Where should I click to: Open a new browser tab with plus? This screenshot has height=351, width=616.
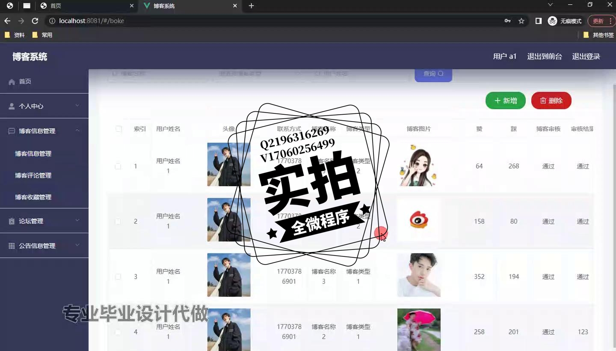[252, 6]
